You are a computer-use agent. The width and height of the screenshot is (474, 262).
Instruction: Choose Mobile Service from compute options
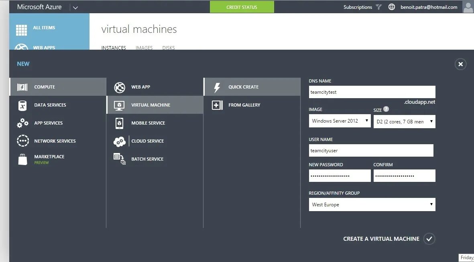click(x=155, y=123)
